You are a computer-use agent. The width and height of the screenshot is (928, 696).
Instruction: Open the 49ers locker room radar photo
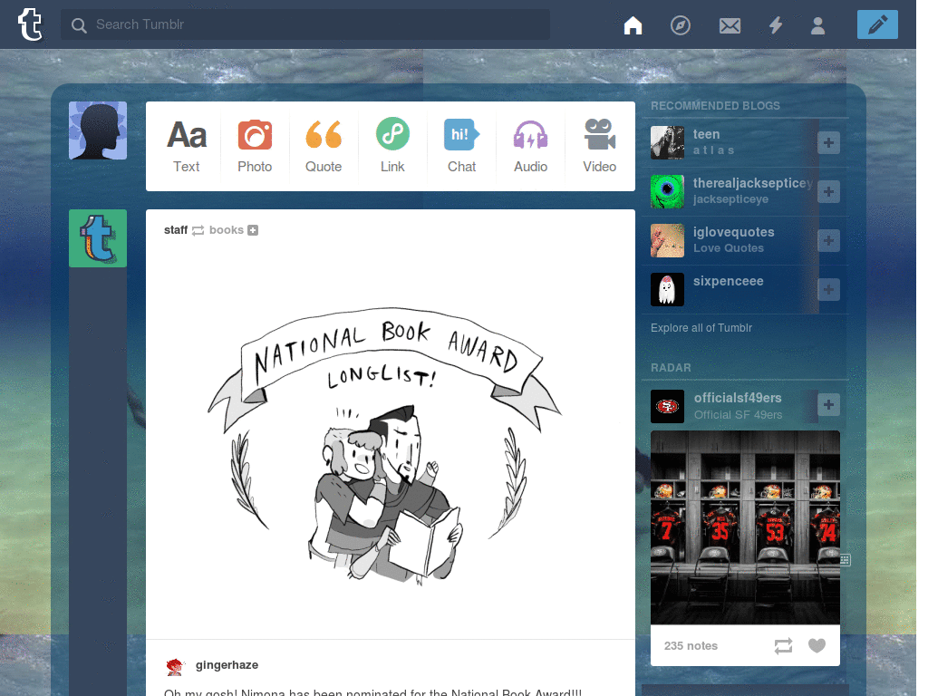[745, 527]
